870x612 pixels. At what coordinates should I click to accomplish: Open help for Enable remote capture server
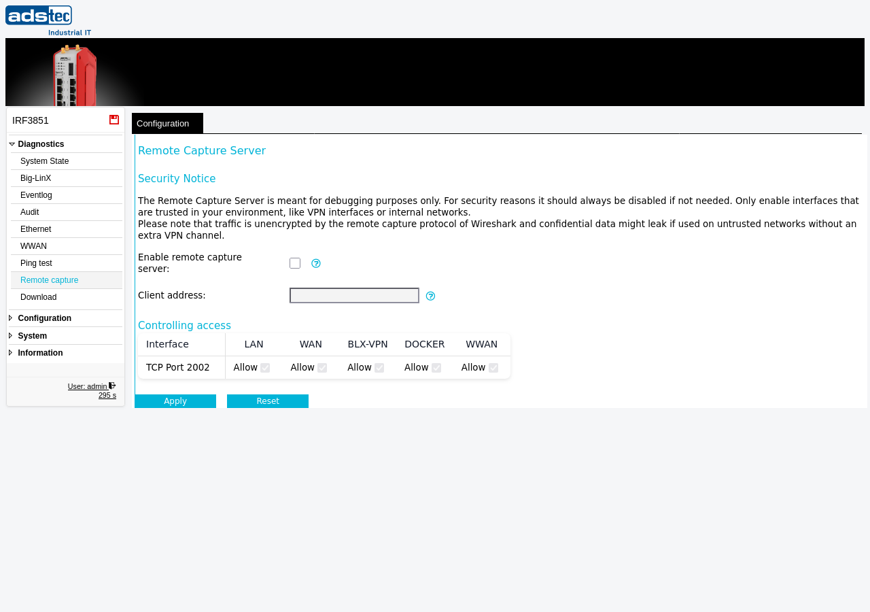316,263
